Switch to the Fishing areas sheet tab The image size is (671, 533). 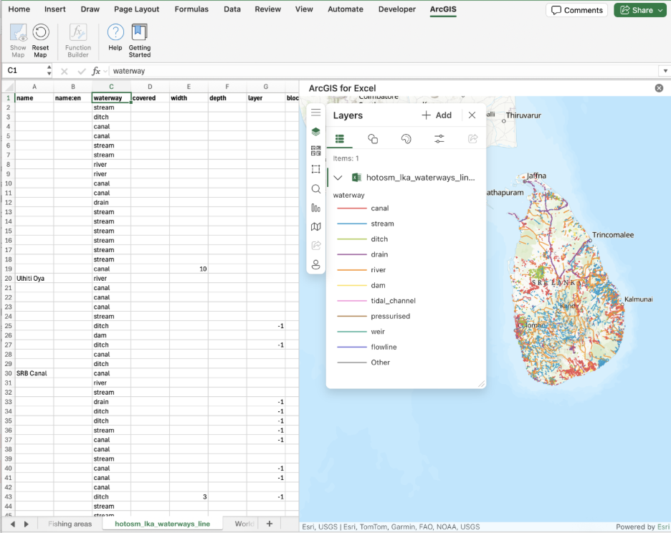(70, 524)
